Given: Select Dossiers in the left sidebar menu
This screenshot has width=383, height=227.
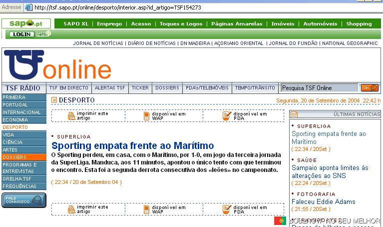Looking at the screenshot, I should (14, 157).
